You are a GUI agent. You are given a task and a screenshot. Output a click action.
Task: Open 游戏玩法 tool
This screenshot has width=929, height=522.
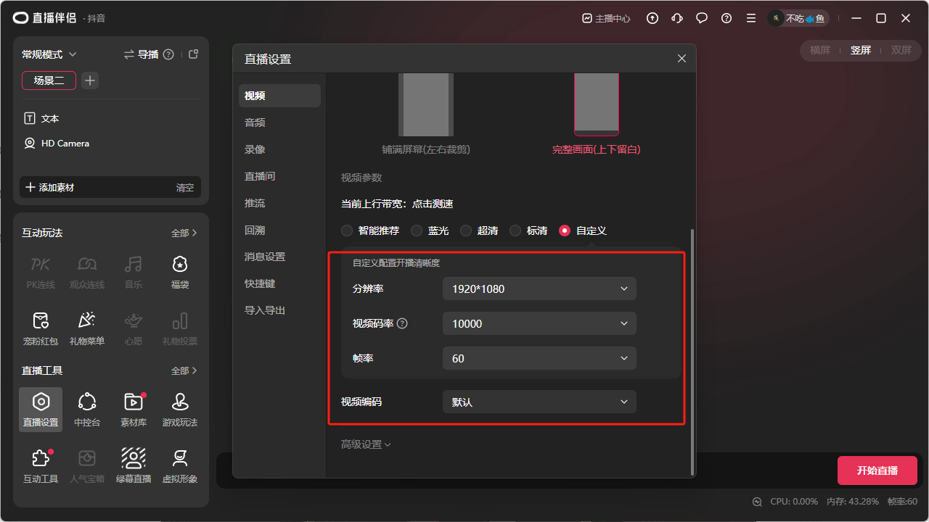(x=180, y=409)
